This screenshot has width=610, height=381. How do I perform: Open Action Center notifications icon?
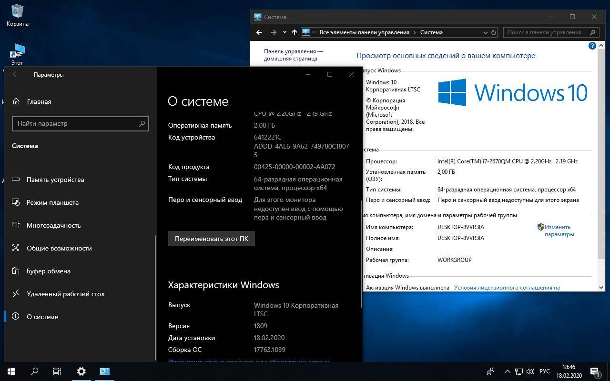pyautogui.click(x=596, y=371)
